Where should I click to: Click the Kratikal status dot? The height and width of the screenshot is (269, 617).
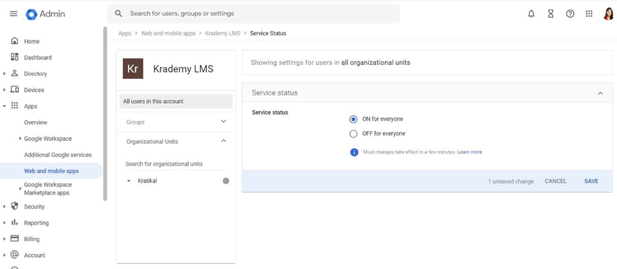[226, 181]
